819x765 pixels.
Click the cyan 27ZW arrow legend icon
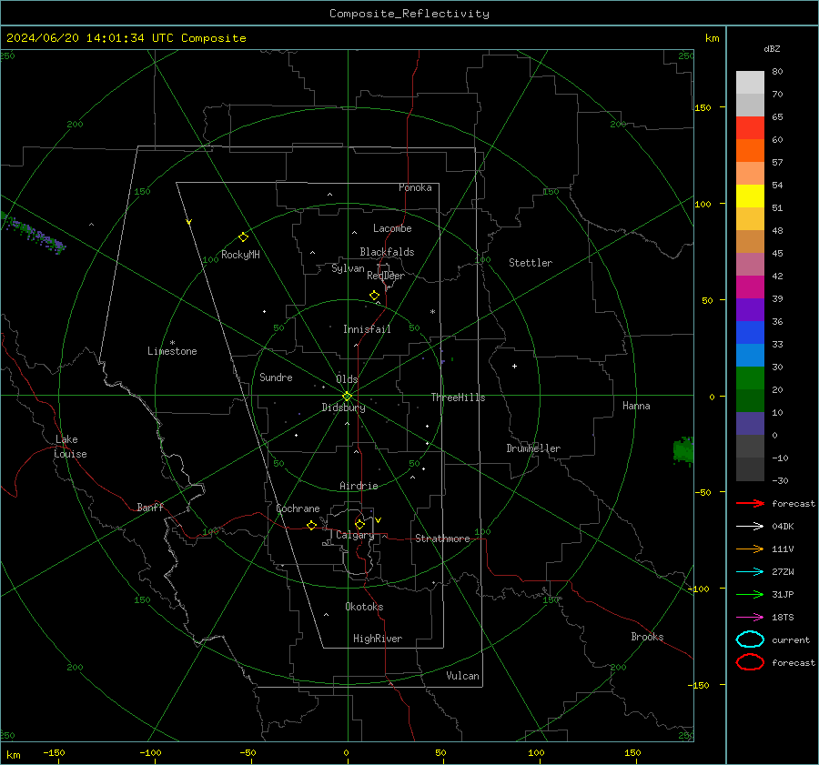[x=750, y=572]
